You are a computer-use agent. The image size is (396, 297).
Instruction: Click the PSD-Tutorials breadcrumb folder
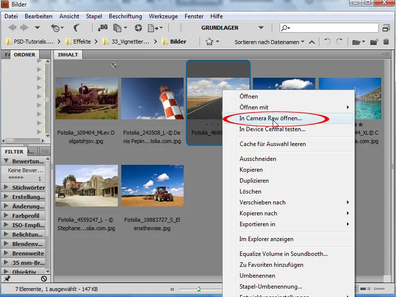30,42
